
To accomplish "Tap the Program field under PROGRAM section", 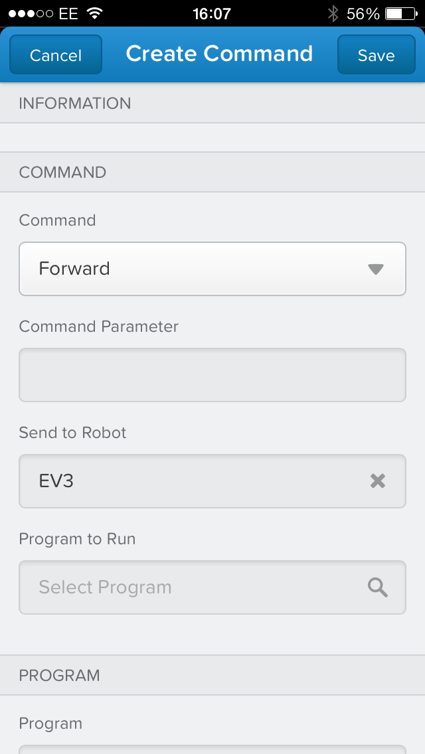I will click(x=212, y=749).
